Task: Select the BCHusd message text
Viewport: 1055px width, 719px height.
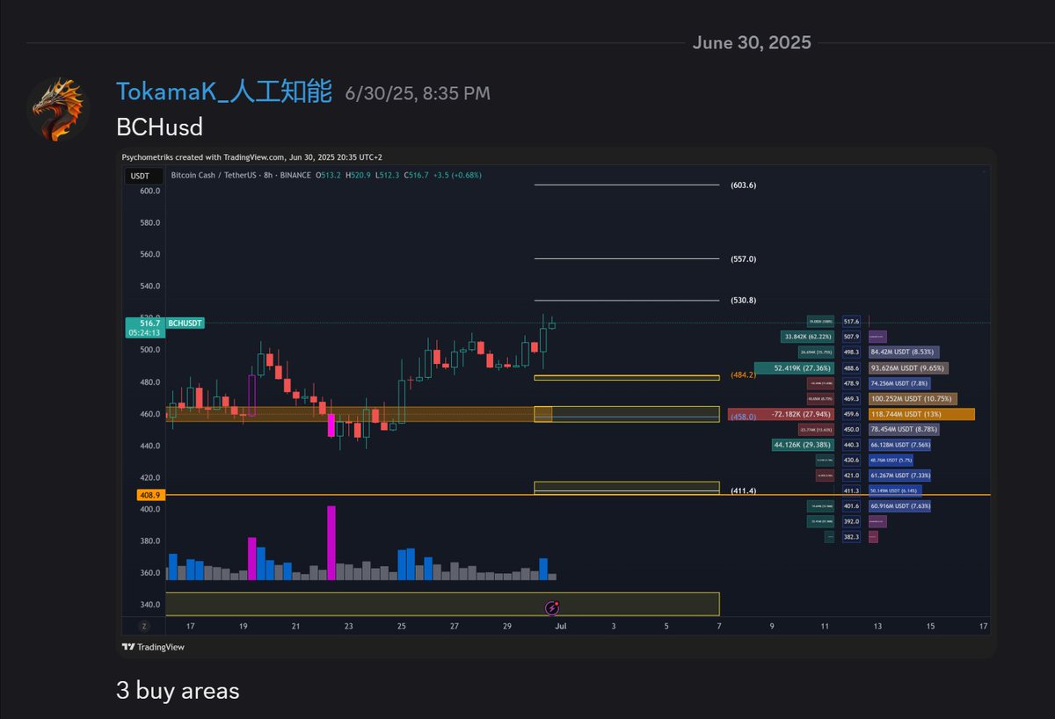Action: tap(159, 127)
